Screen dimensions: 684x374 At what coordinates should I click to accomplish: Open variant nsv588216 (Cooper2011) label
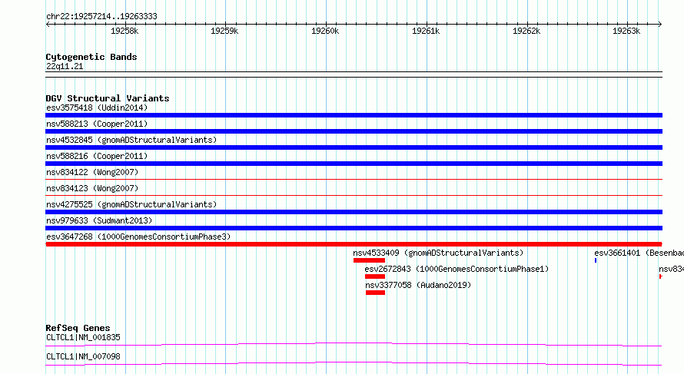(x=97, y=156)
